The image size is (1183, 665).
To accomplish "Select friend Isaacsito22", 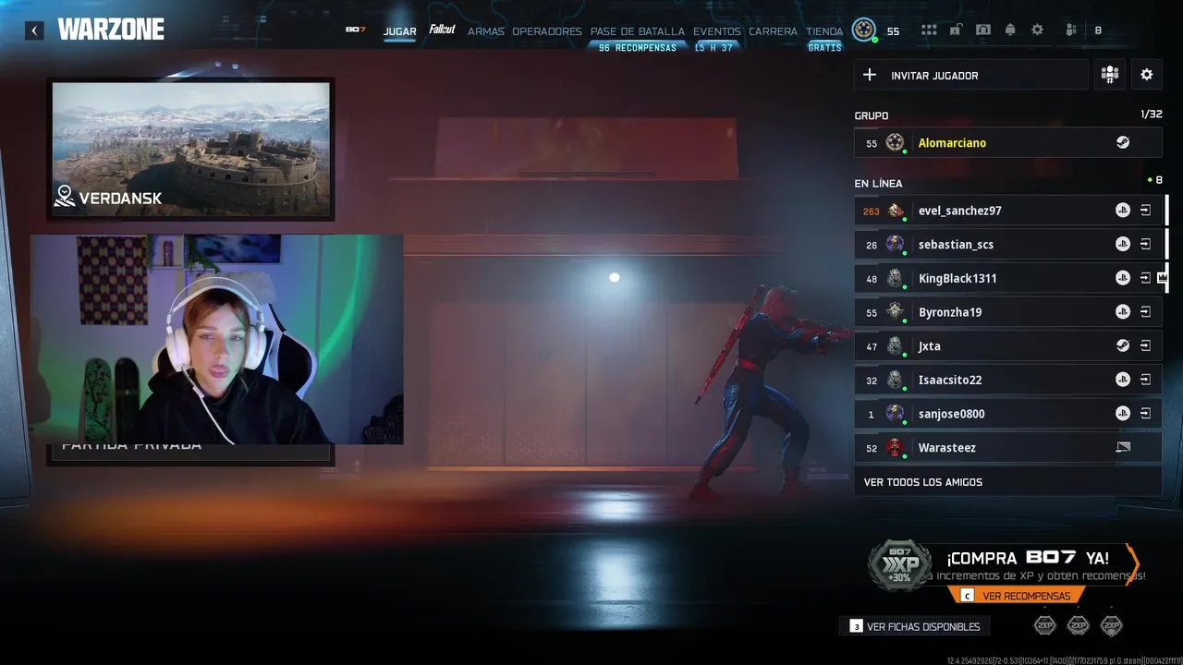I will click(1008, 380).
